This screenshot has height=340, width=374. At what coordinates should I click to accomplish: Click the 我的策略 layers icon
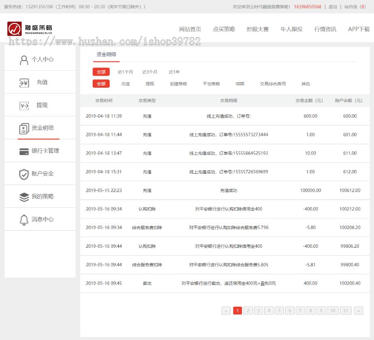point(24,197)
